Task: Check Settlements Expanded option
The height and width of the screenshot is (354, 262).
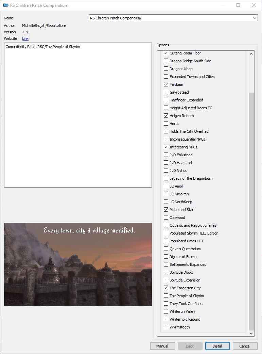Action: [x=166, y=264]
